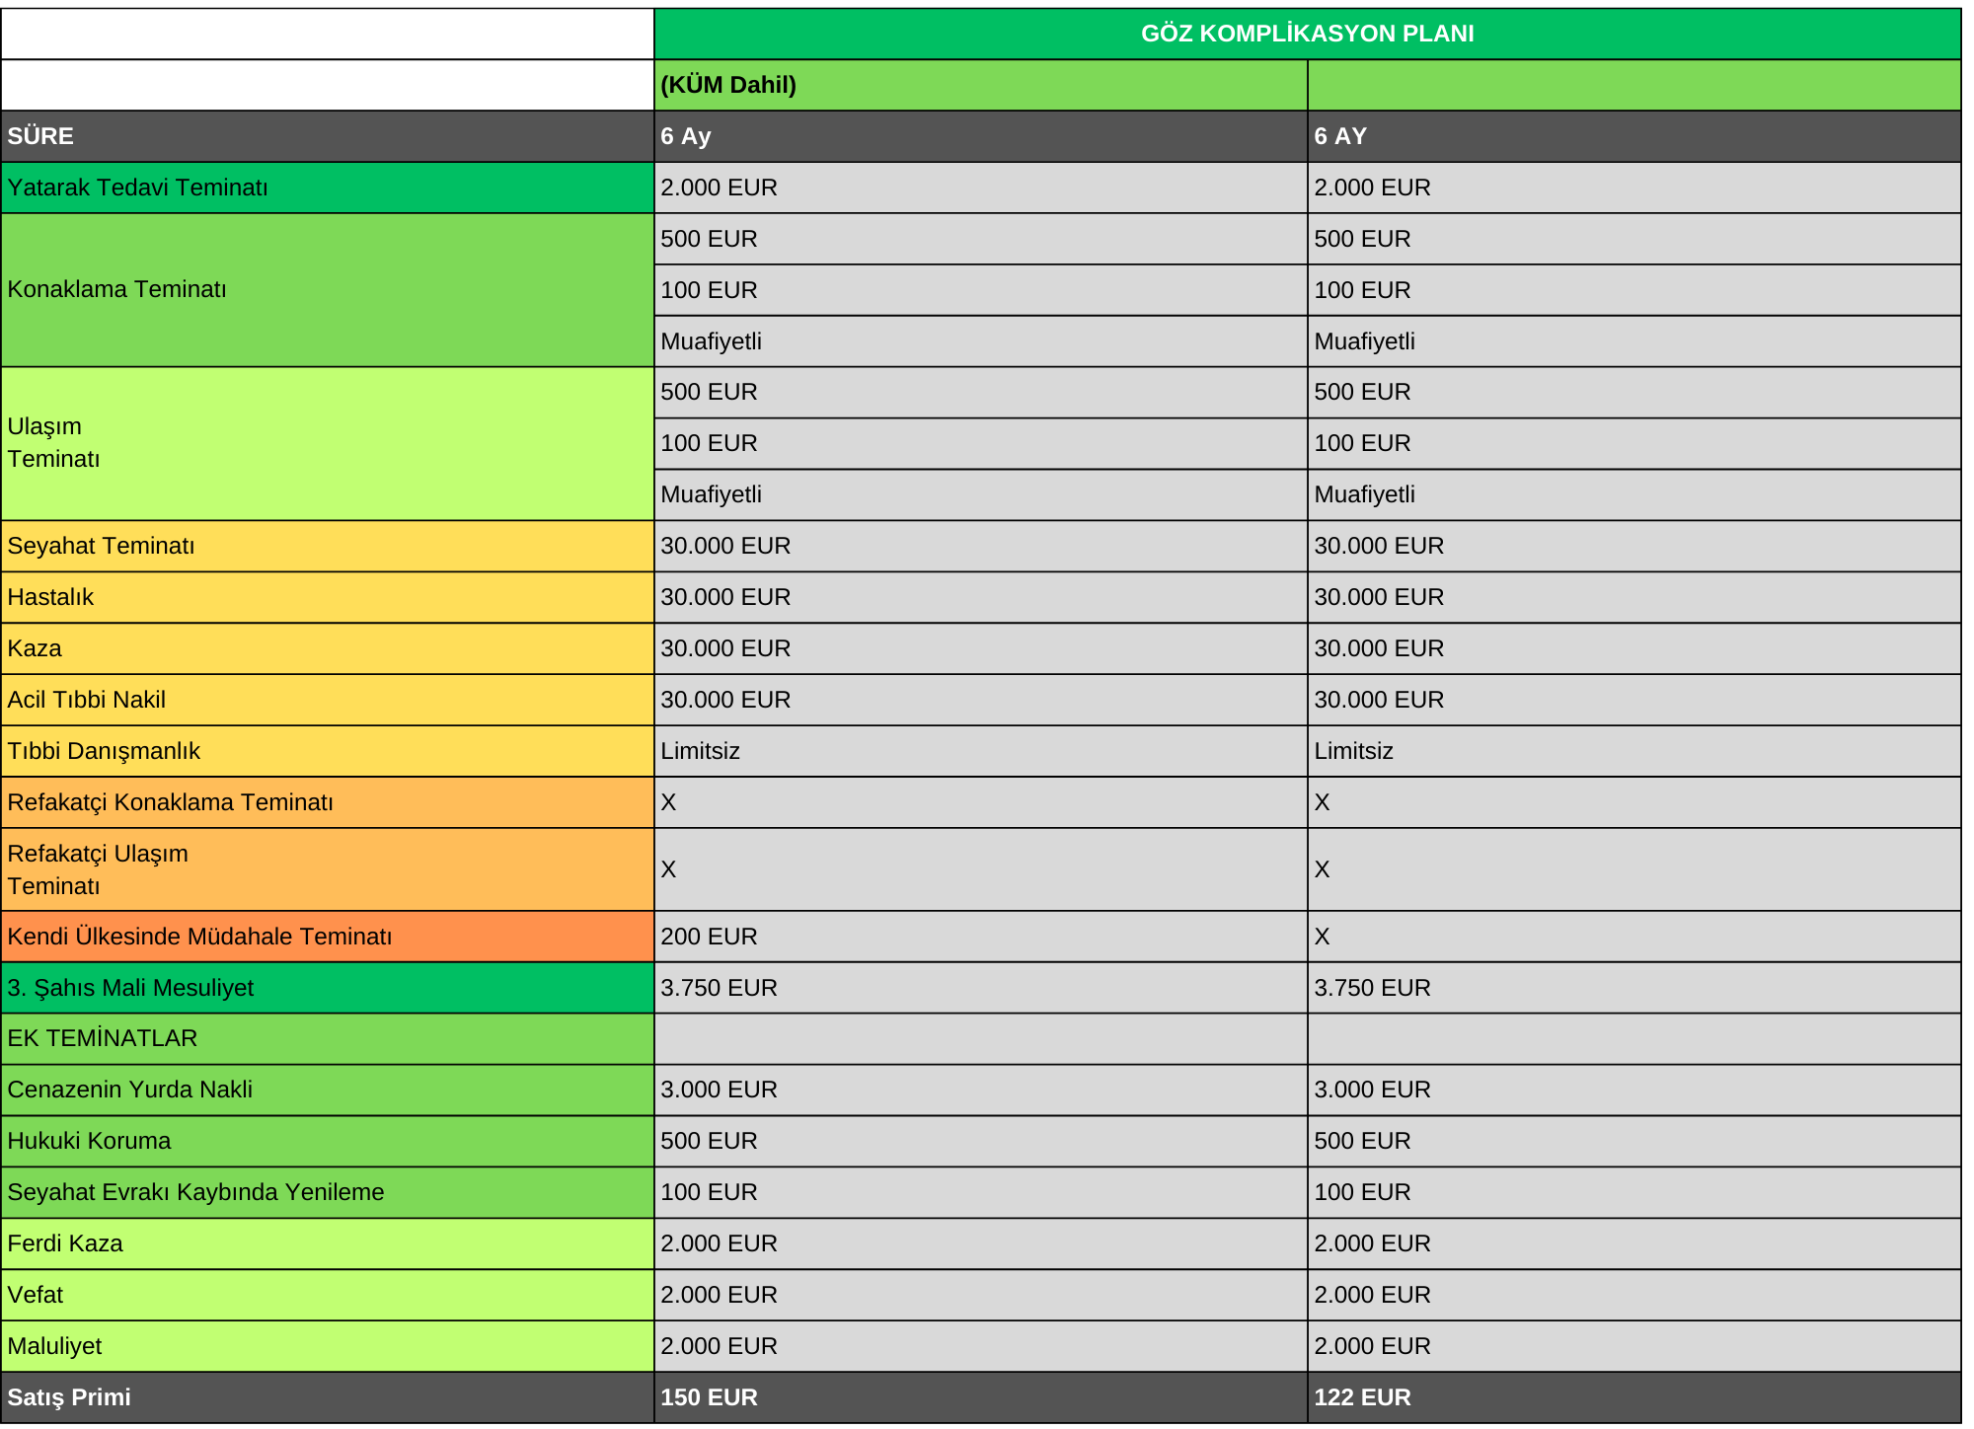Select the Hastalık row label
This screenshot has width=1974, height=1429.
pyautogui.click(x=327, y=597)
